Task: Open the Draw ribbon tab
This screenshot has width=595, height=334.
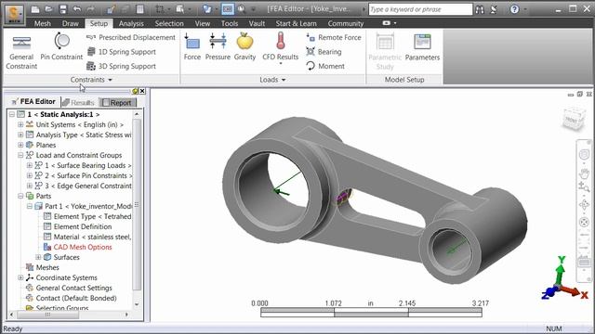Action: pos(71,23)
